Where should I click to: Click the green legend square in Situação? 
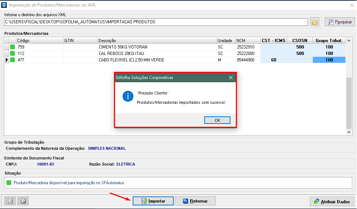[x=9, y=183]
